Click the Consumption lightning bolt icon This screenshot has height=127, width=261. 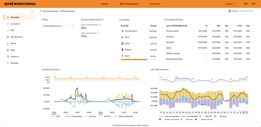pyautogui.click(x=123, y=31)
